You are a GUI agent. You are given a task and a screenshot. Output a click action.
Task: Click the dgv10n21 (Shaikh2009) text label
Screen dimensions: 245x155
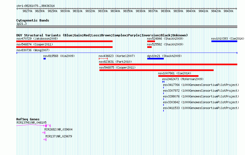coord(164,56)
